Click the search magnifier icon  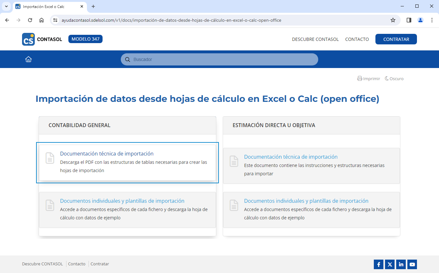[127, 59]
